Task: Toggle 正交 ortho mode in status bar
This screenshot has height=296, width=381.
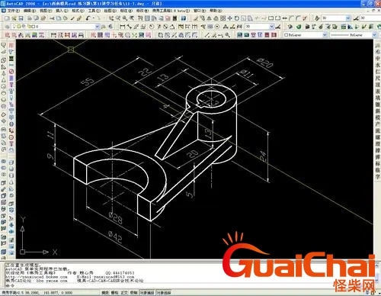Action: click(x=124, y=293)
